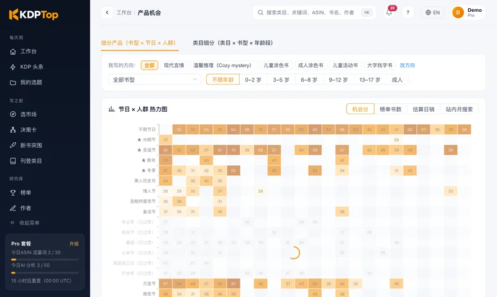This screenshot has width=497, height=297.
Task: Open 我的选题 folder icon
Action: (13, 83)
